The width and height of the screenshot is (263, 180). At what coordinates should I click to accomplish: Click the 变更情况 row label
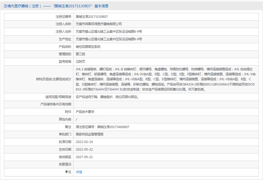click(65, 164)
